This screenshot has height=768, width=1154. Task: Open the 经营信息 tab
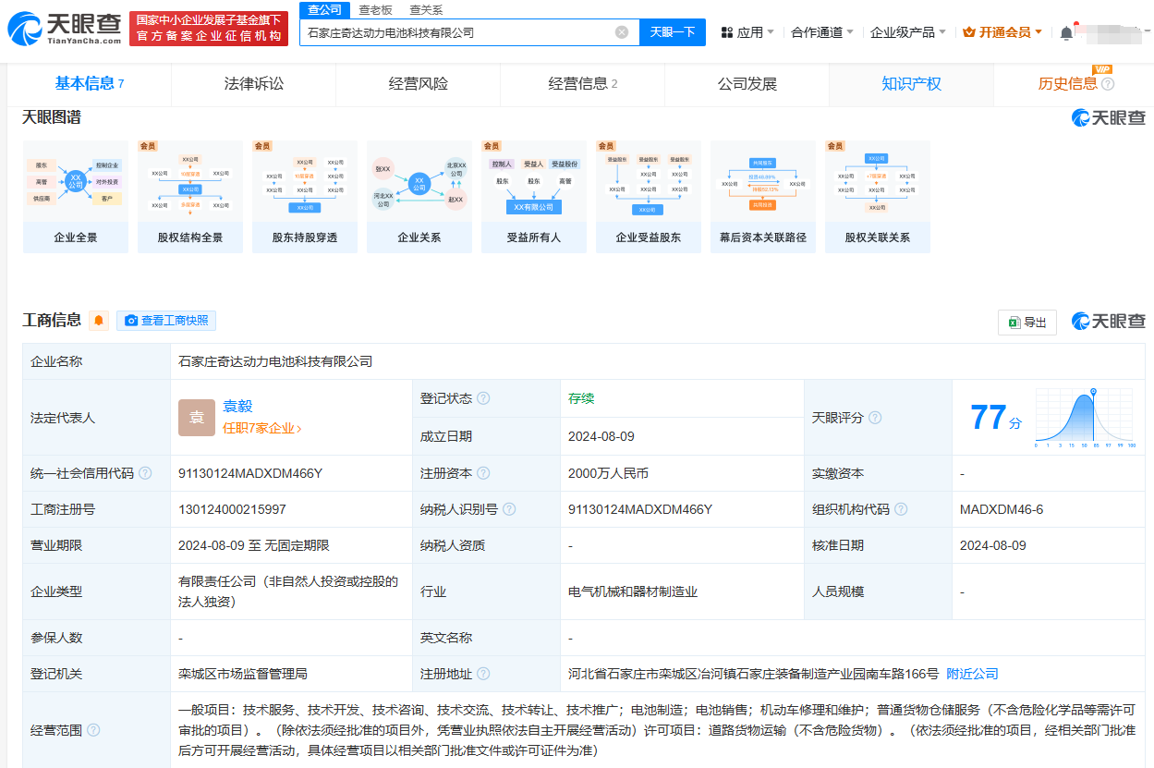(583, 84)
